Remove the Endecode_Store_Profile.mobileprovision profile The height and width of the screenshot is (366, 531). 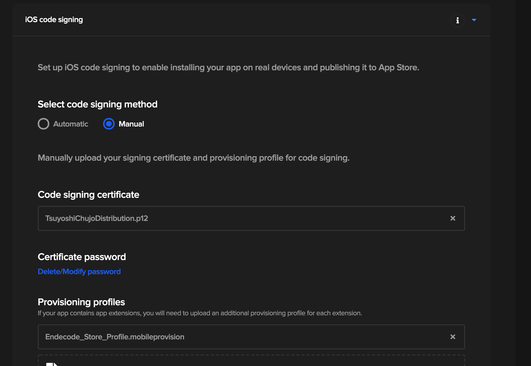(x=453, y=337)
